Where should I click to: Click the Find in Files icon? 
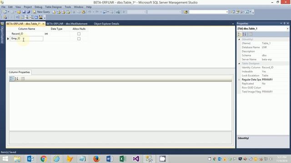click(x=186, y=12)
